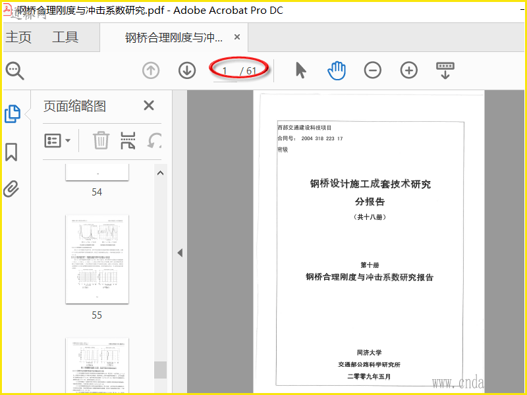Click the current page number field
The width and height of the screenshot is (527, 395).
(225, 71)
